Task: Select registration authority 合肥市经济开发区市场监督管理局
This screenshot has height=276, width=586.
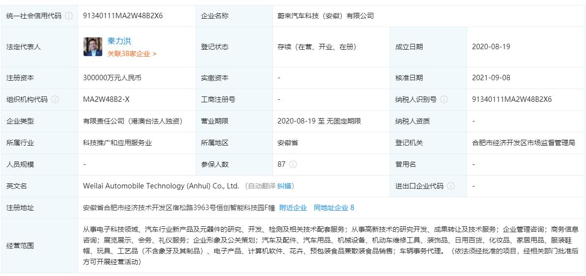Action: (524, 143)
